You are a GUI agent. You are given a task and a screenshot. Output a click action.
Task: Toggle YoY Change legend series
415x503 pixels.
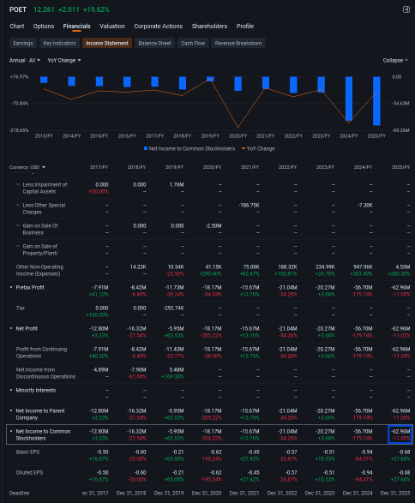(x=258, y=148)
